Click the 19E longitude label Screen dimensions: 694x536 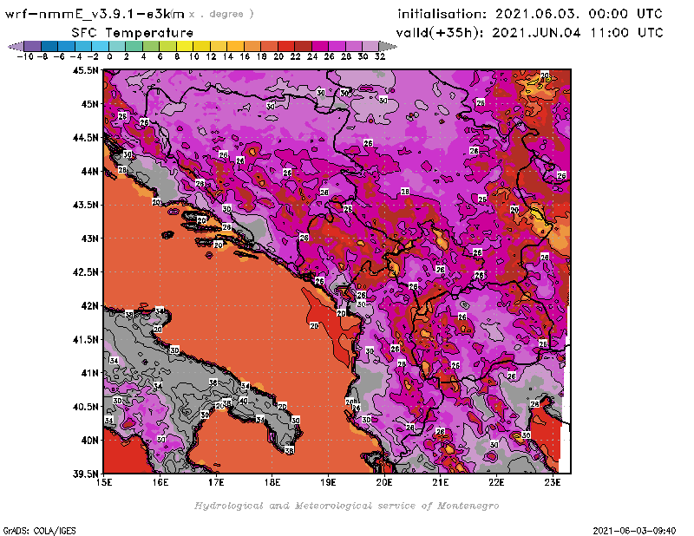point(328,482)
